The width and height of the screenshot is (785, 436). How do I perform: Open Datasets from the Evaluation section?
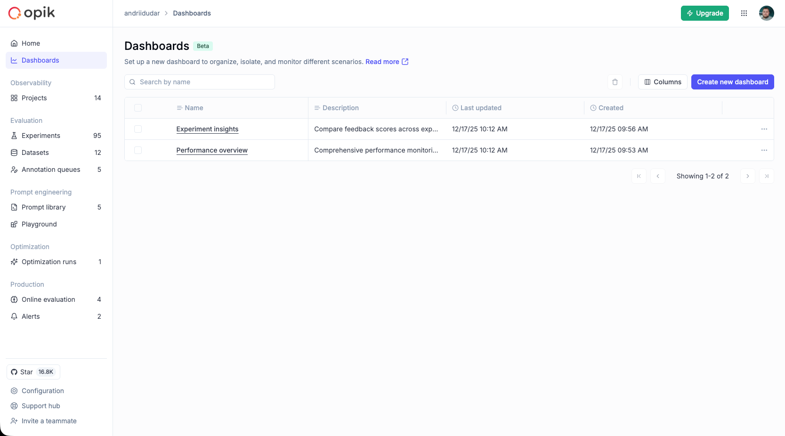(x=35, y=153)
